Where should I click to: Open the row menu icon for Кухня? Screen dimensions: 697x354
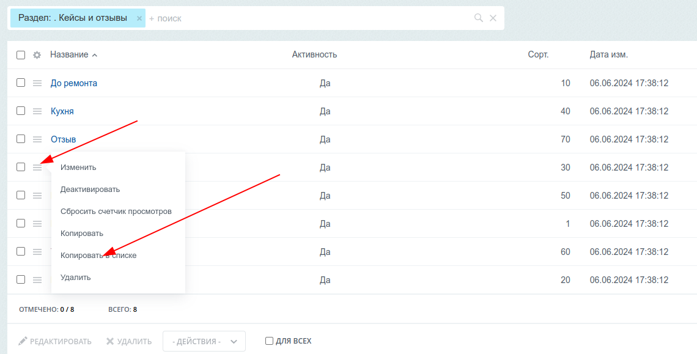(x=37, y=111)
